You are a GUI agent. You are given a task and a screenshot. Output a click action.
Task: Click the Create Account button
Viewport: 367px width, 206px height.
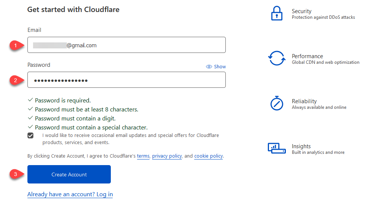(x=69, y=174)
